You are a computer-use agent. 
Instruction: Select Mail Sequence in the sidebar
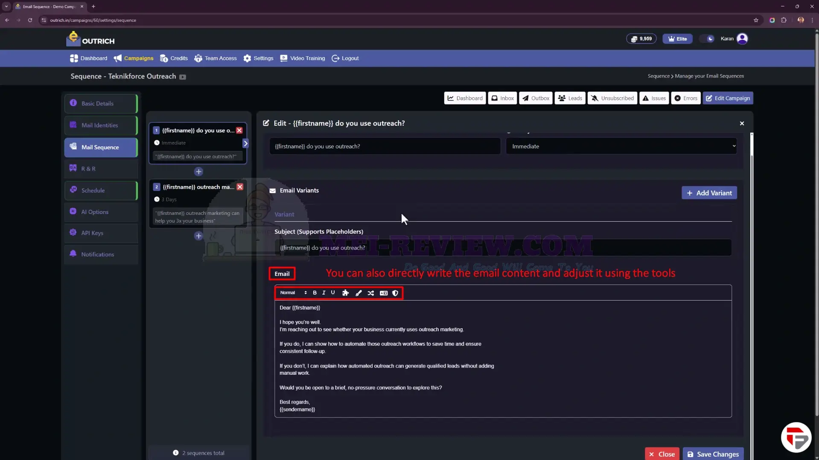click(101, 147)
